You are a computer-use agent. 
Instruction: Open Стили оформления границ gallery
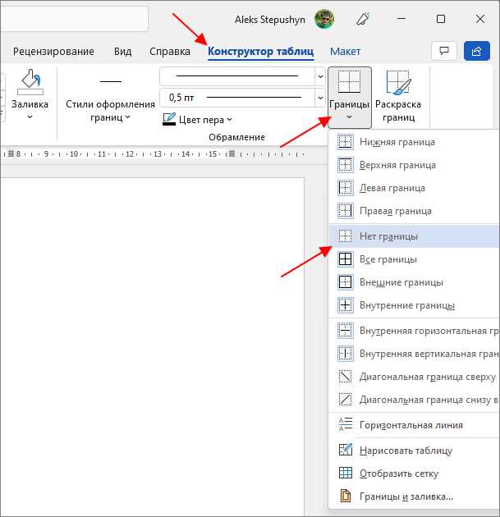coord(111,98)
